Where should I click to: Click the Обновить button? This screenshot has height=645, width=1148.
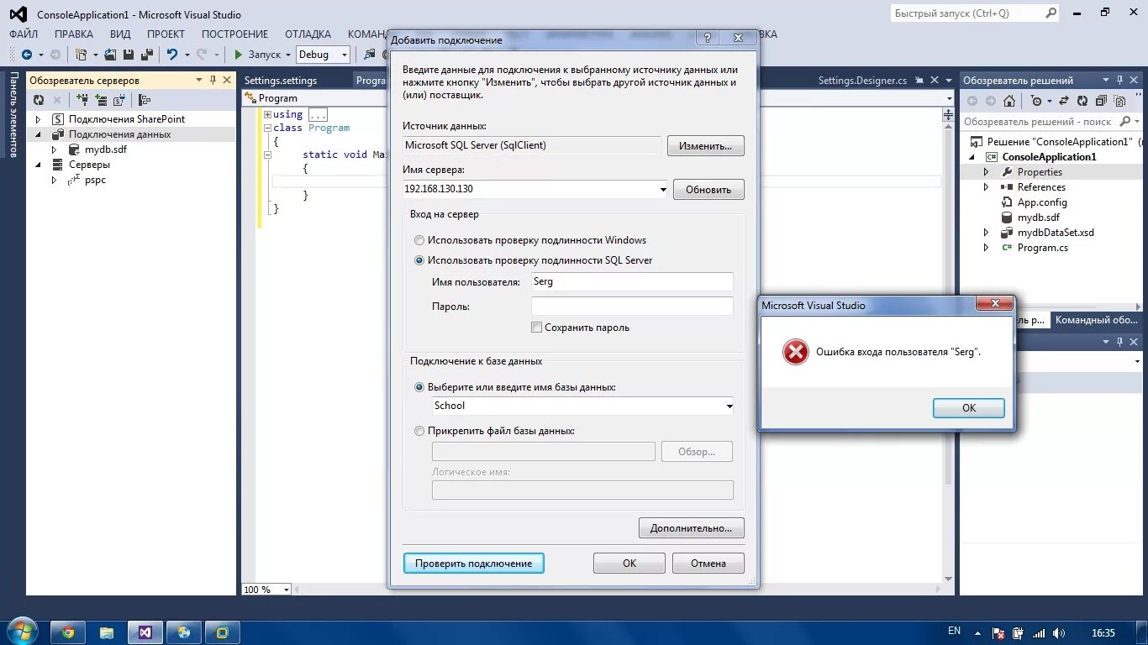[708, 190]
